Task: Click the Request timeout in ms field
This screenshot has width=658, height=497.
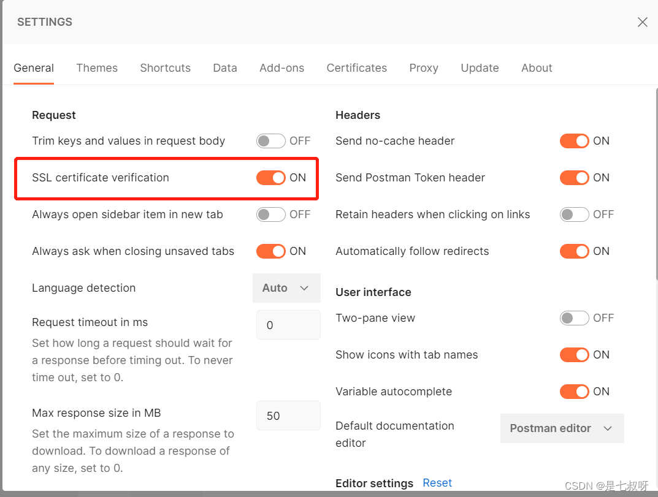Action: (x=288, y=325)
